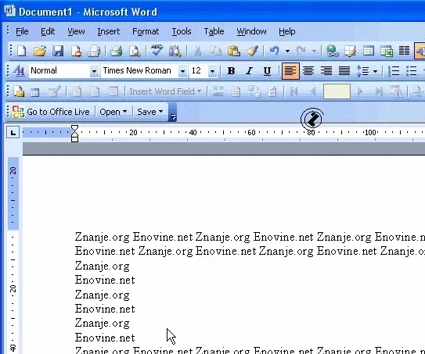Click the Save button on the Office Live toolbar

tap(150, 112)
